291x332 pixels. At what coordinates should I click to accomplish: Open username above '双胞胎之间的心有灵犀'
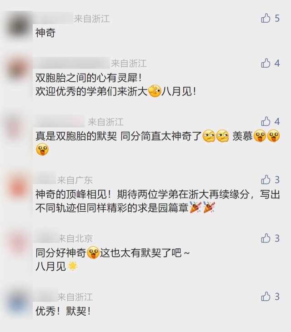[72, 63]
